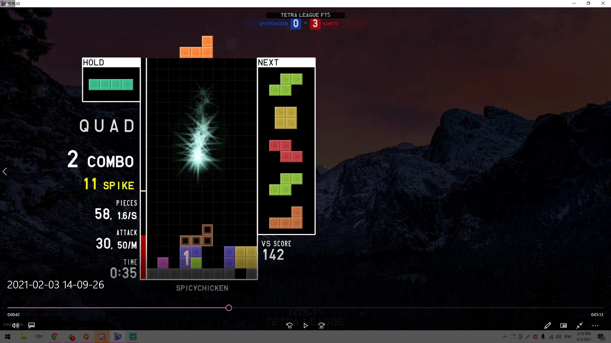Exit full screen with arrows icon

tap(579, 326)
